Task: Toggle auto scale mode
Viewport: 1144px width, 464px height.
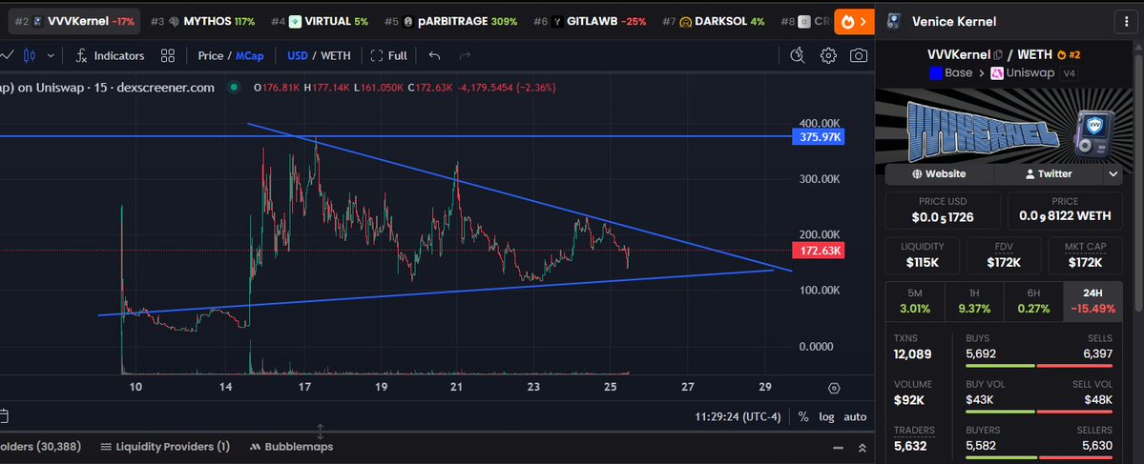Action: (855, 416)
